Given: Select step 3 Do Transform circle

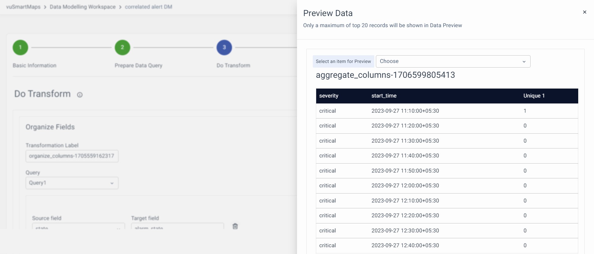Looking at the screenshot, I should pyautogui.click(x=224, y=48).
